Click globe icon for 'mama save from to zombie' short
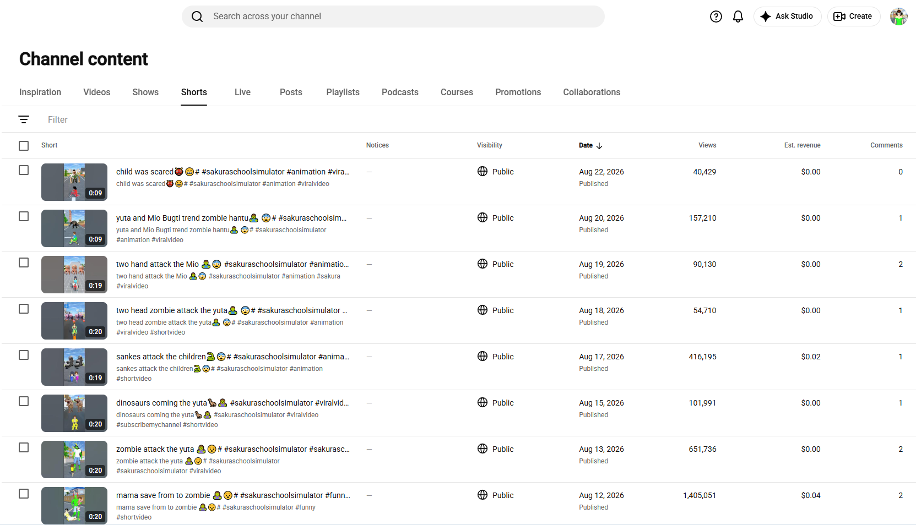The height and width of the screenshot is (525, 916). point(483,495)
